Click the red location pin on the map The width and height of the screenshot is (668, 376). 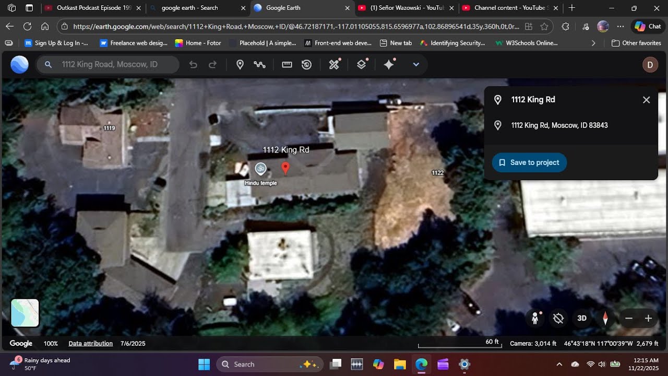click(x=285, y=168)
